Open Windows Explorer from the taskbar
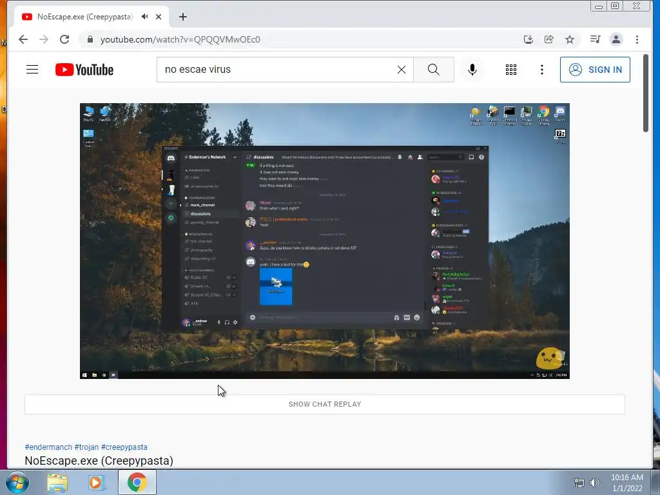Screen dimensions: 660x495 pos(57,483)
